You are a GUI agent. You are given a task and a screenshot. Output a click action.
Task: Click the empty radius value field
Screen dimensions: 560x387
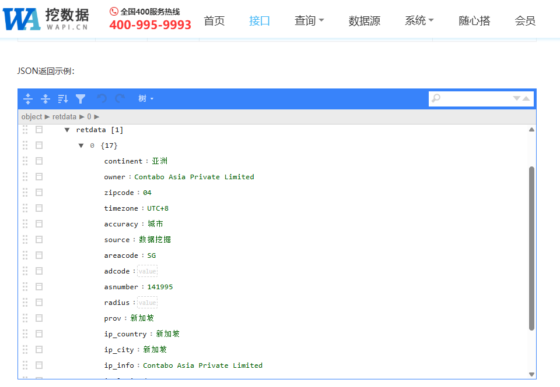[x=147, y=303]
